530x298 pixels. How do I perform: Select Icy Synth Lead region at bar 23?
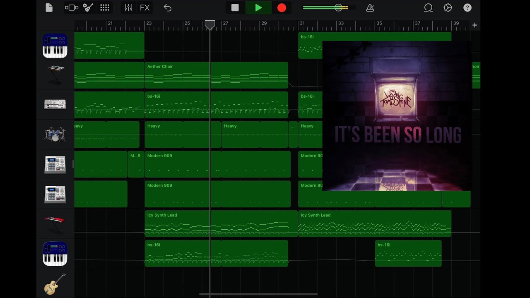tap(221, 224)
